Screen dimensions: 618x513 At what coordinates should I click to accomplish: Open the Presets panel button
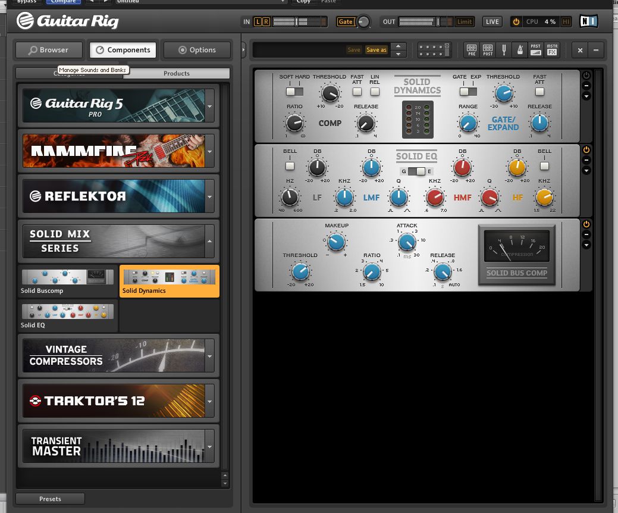[x=50, y=499]
